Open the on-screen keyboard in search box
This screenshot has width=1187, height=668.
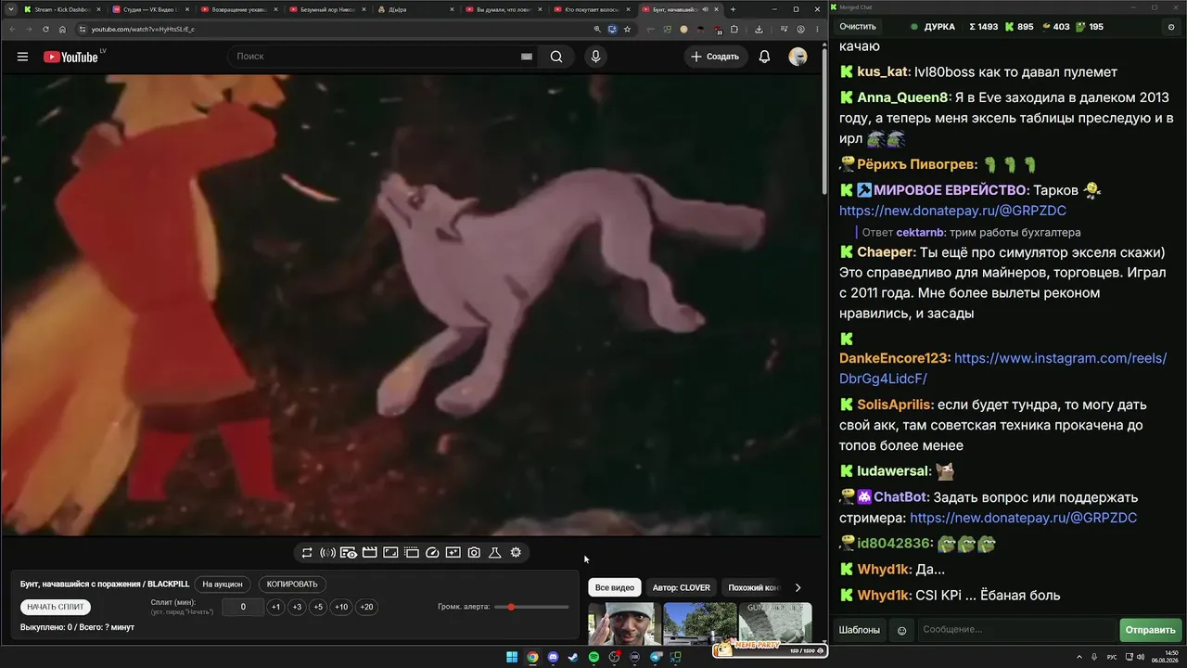point(527,57)
